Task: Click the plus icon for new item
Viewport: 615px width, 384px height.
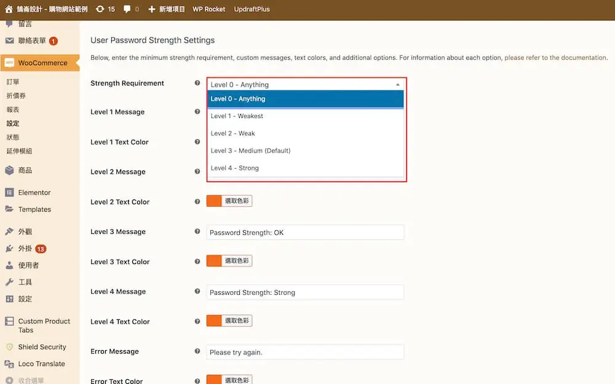Action: coord(152,9)
